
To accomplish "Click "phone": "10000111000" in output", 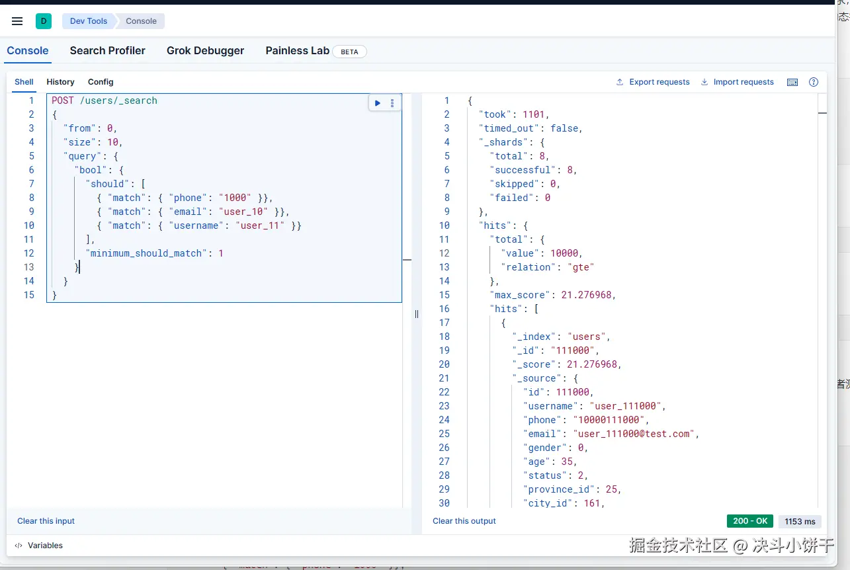I will [585, 420].
